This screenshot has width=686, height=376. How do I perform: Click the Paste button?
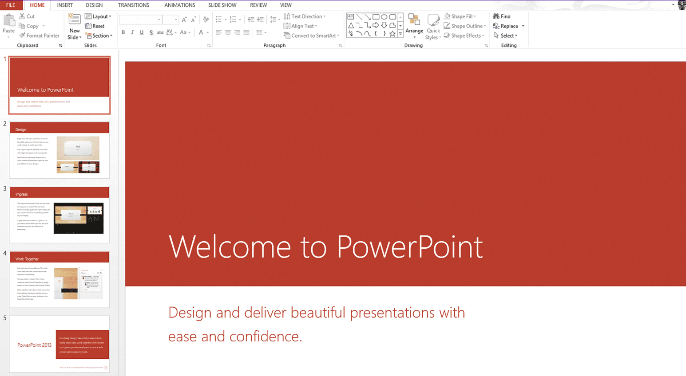click(x=9, y=26)
